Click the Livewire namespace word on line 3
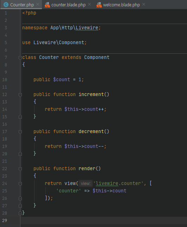Viewport: 187px width, 227px height. click(x=87, y=28)
